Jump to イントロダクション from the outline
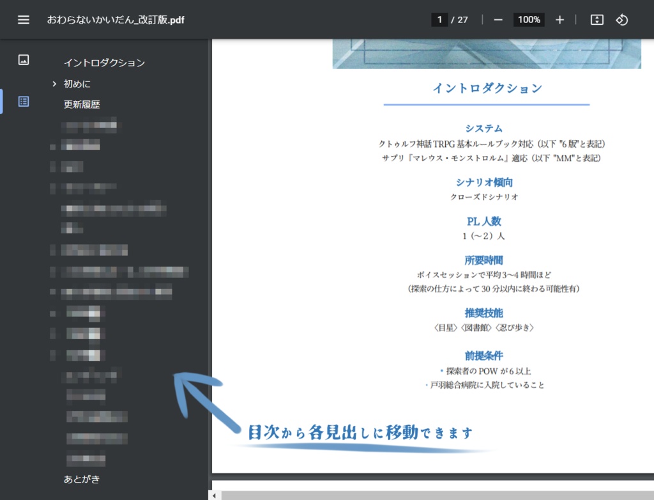The image size is (654, 500). [x=103, y=63]
